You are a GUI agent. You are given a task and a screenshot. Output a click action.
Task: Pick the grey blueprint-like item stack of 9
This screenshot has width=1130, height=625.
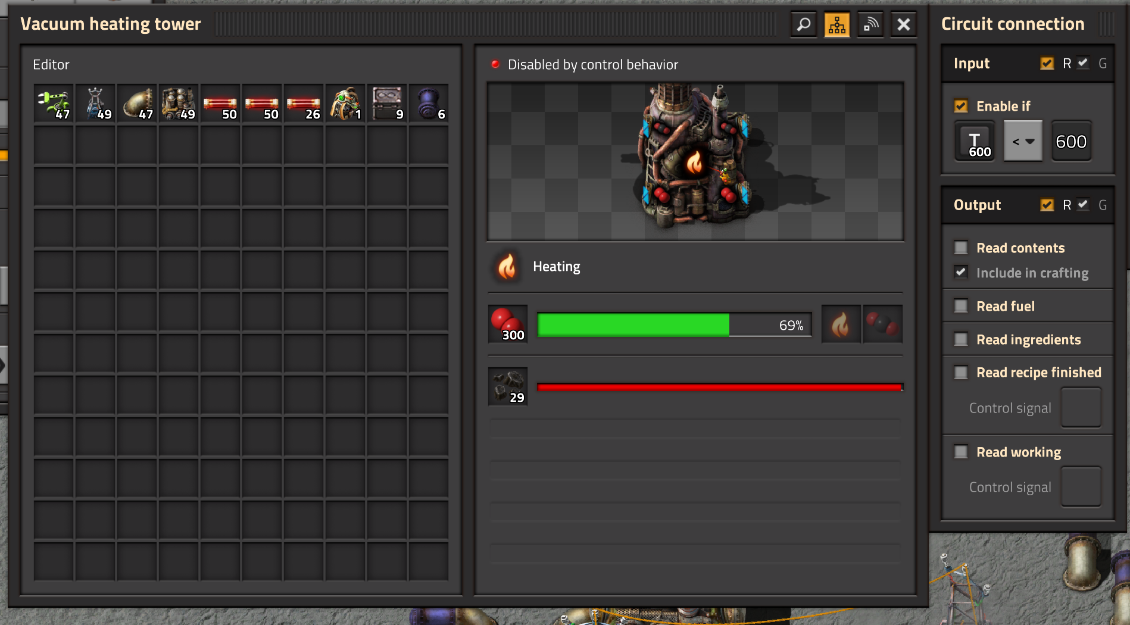point(387,104)
